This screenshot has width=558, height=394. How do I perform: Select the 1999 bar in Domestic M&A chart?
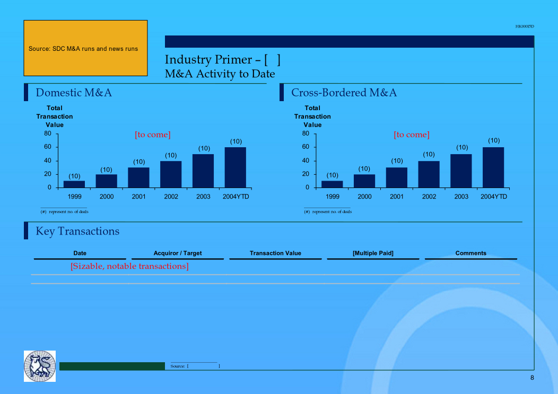(x=74, y=184)
